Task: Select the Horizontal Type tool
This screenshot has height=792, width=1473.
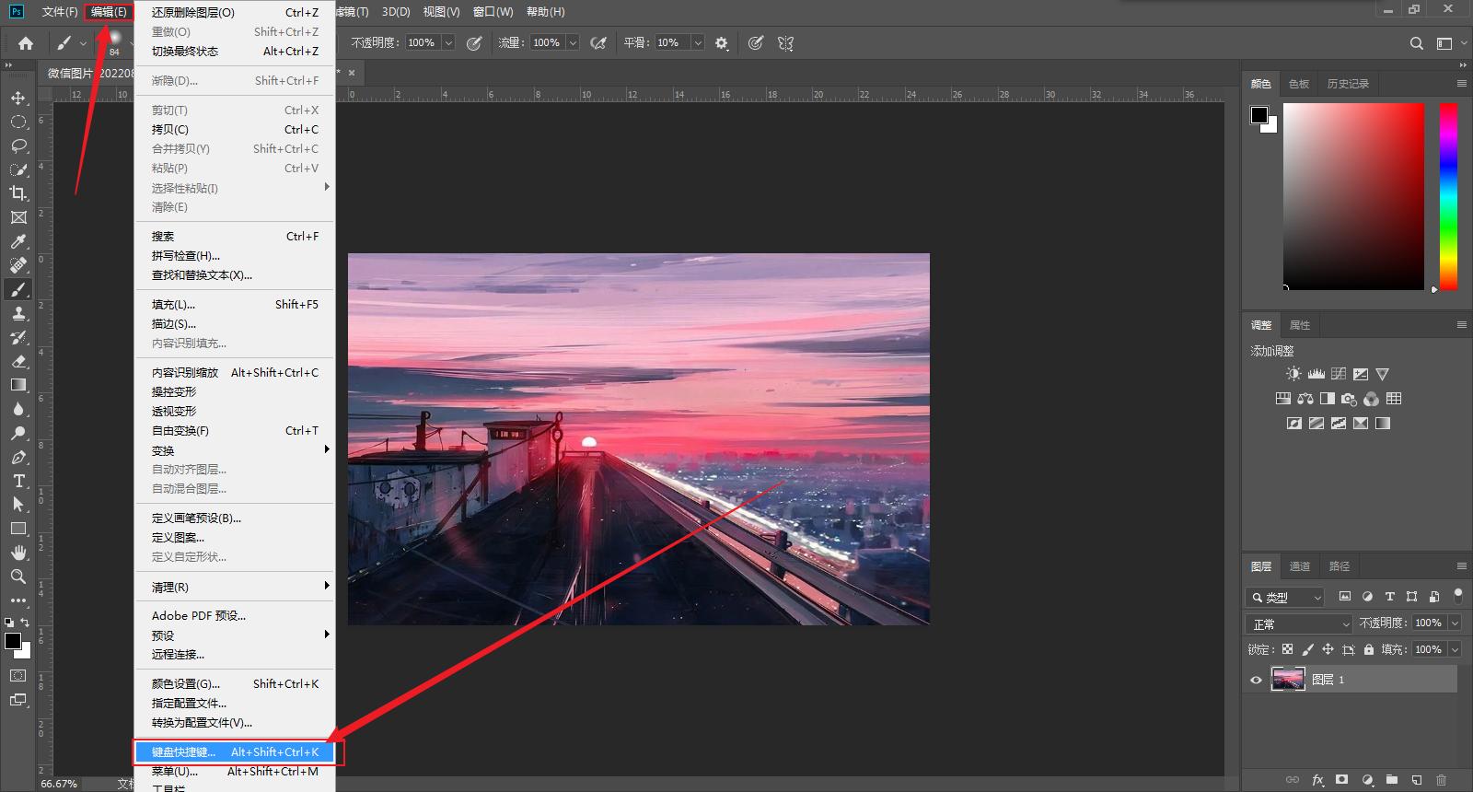Action: pyautogui.click(x=17, y=481)
